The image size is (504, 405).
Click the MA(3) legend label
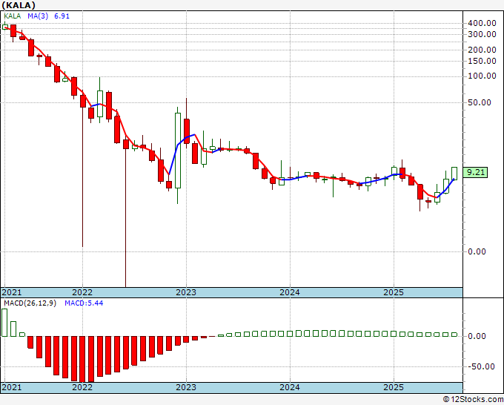point(38,16)
